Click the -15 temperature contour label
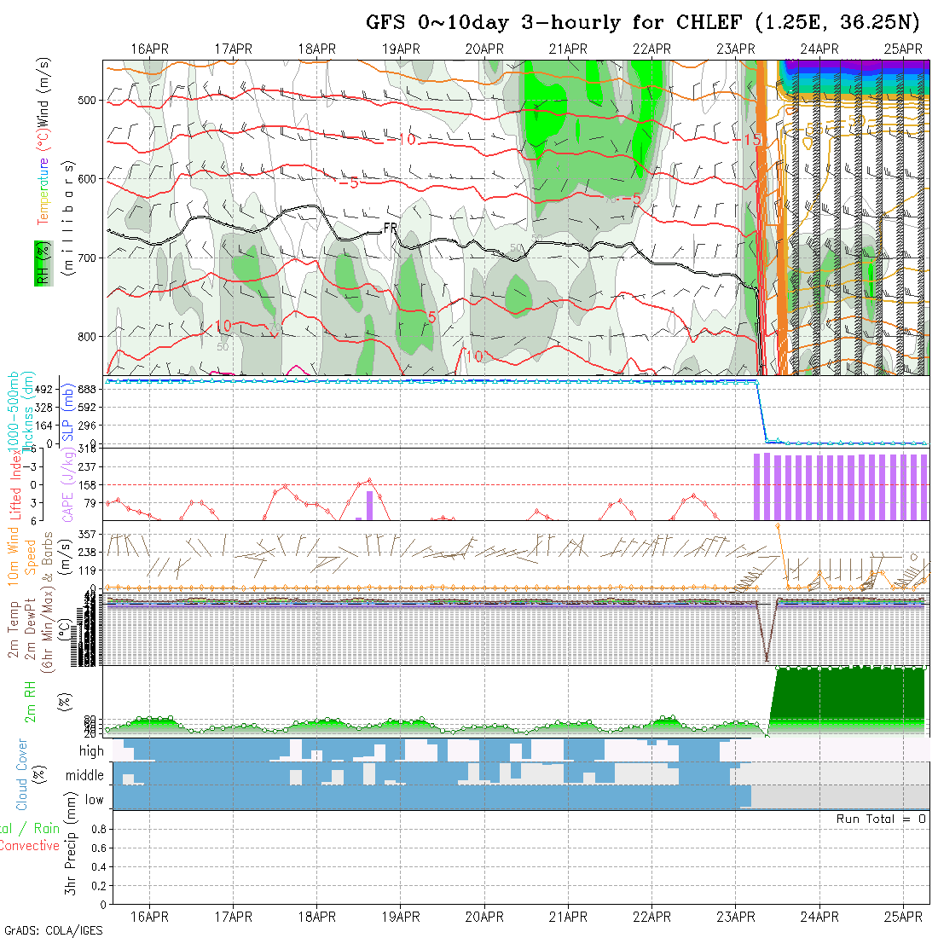Image resolution: width=938 pixels, height=938 pixels. [748, 139]
